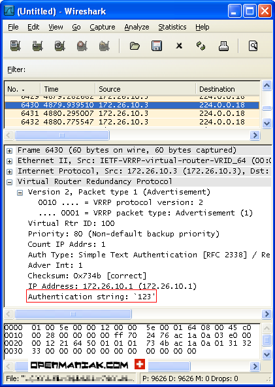
Task: Open the Capture menu
Action: tap(103, 27)
